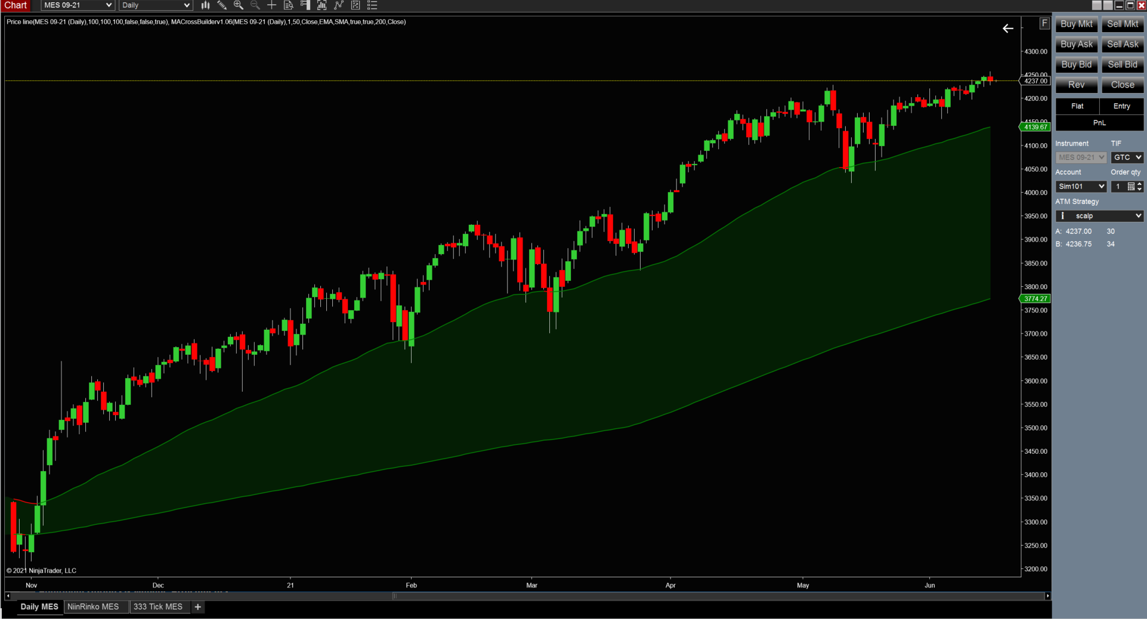The height and width of the screenshot is (619, 1147).
Task: Click the order qty input field
Action: (1119, 187)
